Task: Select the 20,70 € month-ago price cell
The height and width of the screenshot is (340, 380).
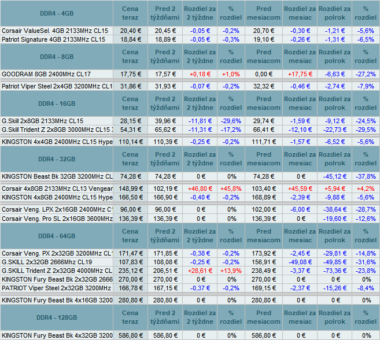Action: [x=264, y=31]
